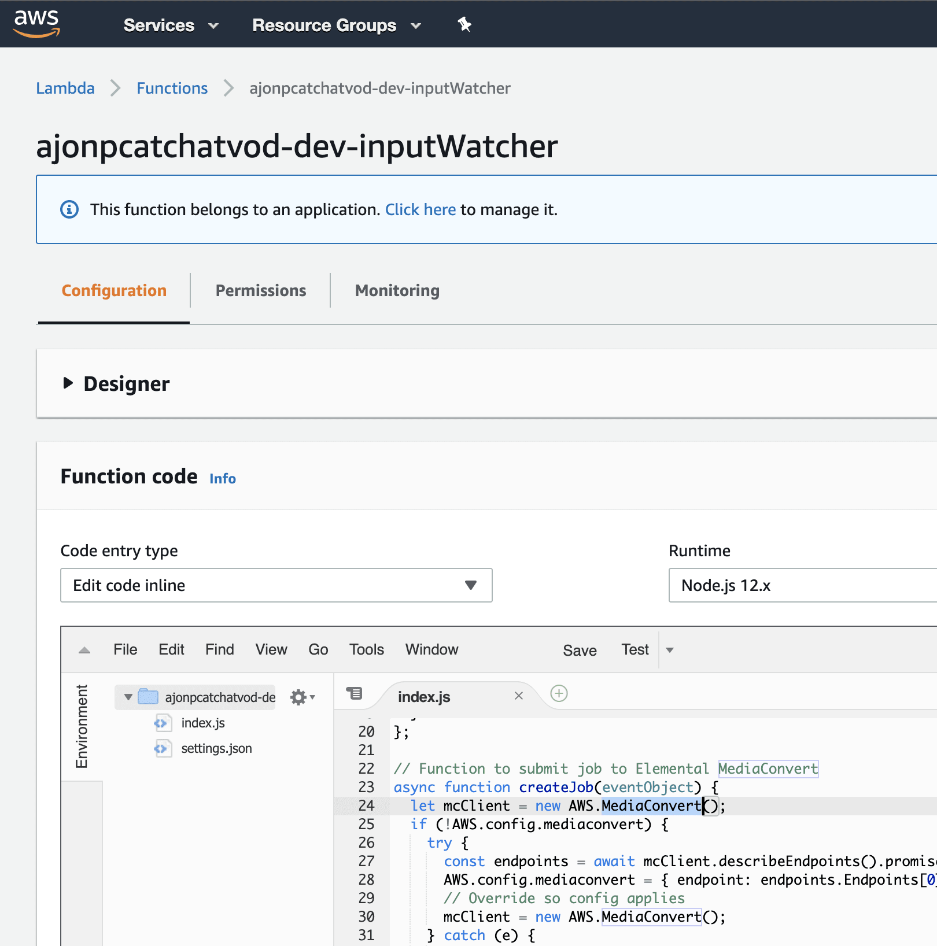
Task: Switch to the Permissions tab
Action: [261, 290]
